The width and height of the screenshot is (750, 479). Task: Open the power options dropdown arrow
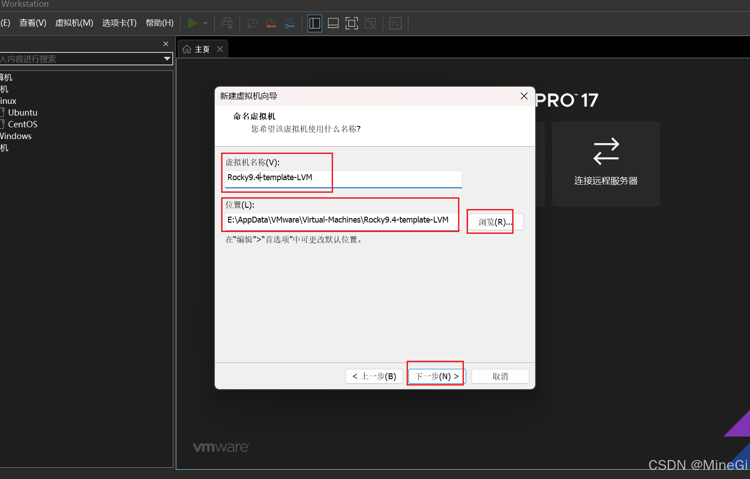pyautogui.click(x=205, y=23)
